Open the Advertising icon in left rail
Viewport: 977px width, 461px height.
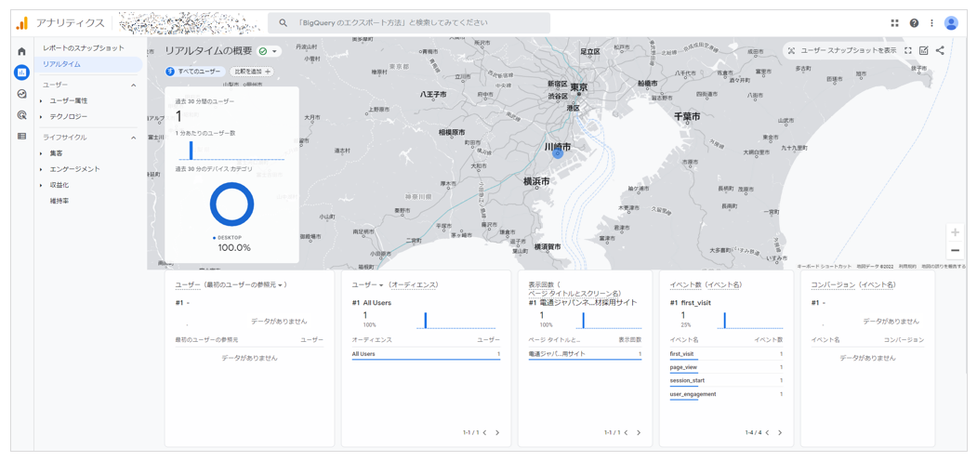(21, 115)
